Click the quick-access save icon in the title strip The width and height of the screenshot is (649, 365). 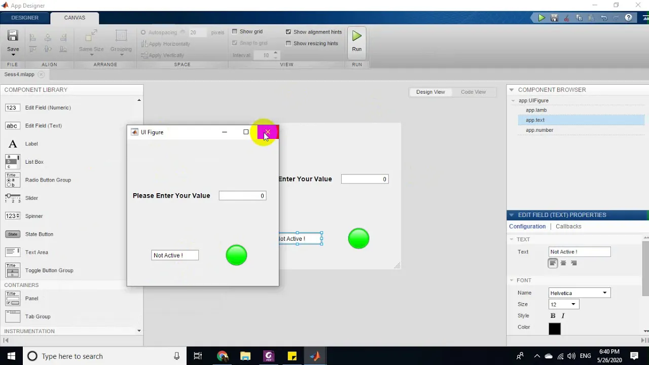554,18
